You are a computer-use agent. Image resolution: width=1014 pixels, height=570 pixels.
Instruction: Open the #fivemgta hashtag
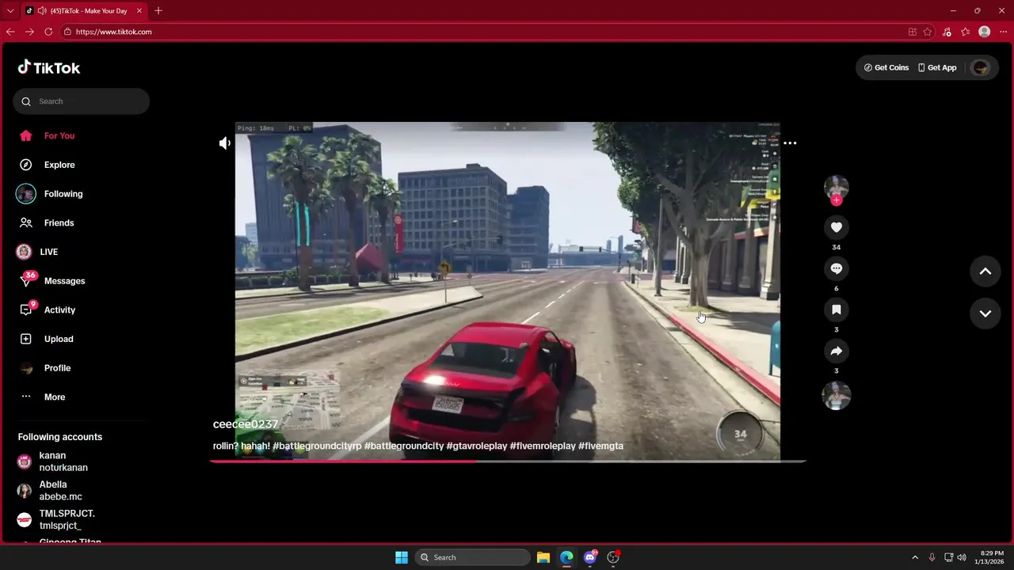(600, 446)
